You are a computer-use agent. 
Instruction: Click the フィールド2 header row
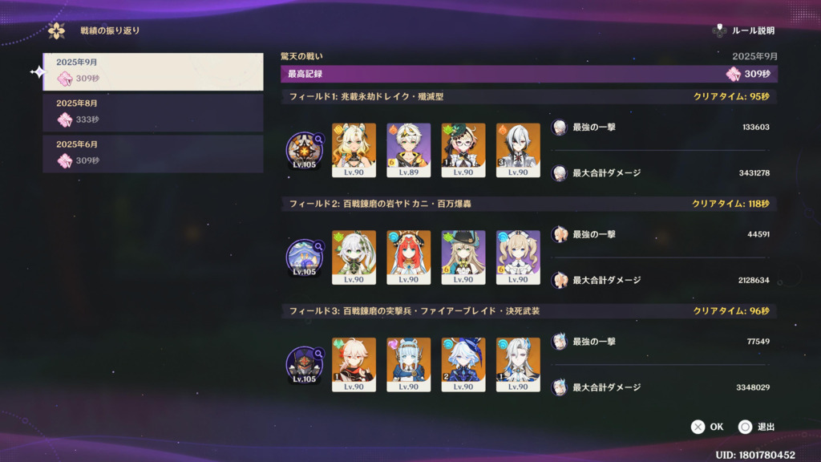[x=529, y=204]
